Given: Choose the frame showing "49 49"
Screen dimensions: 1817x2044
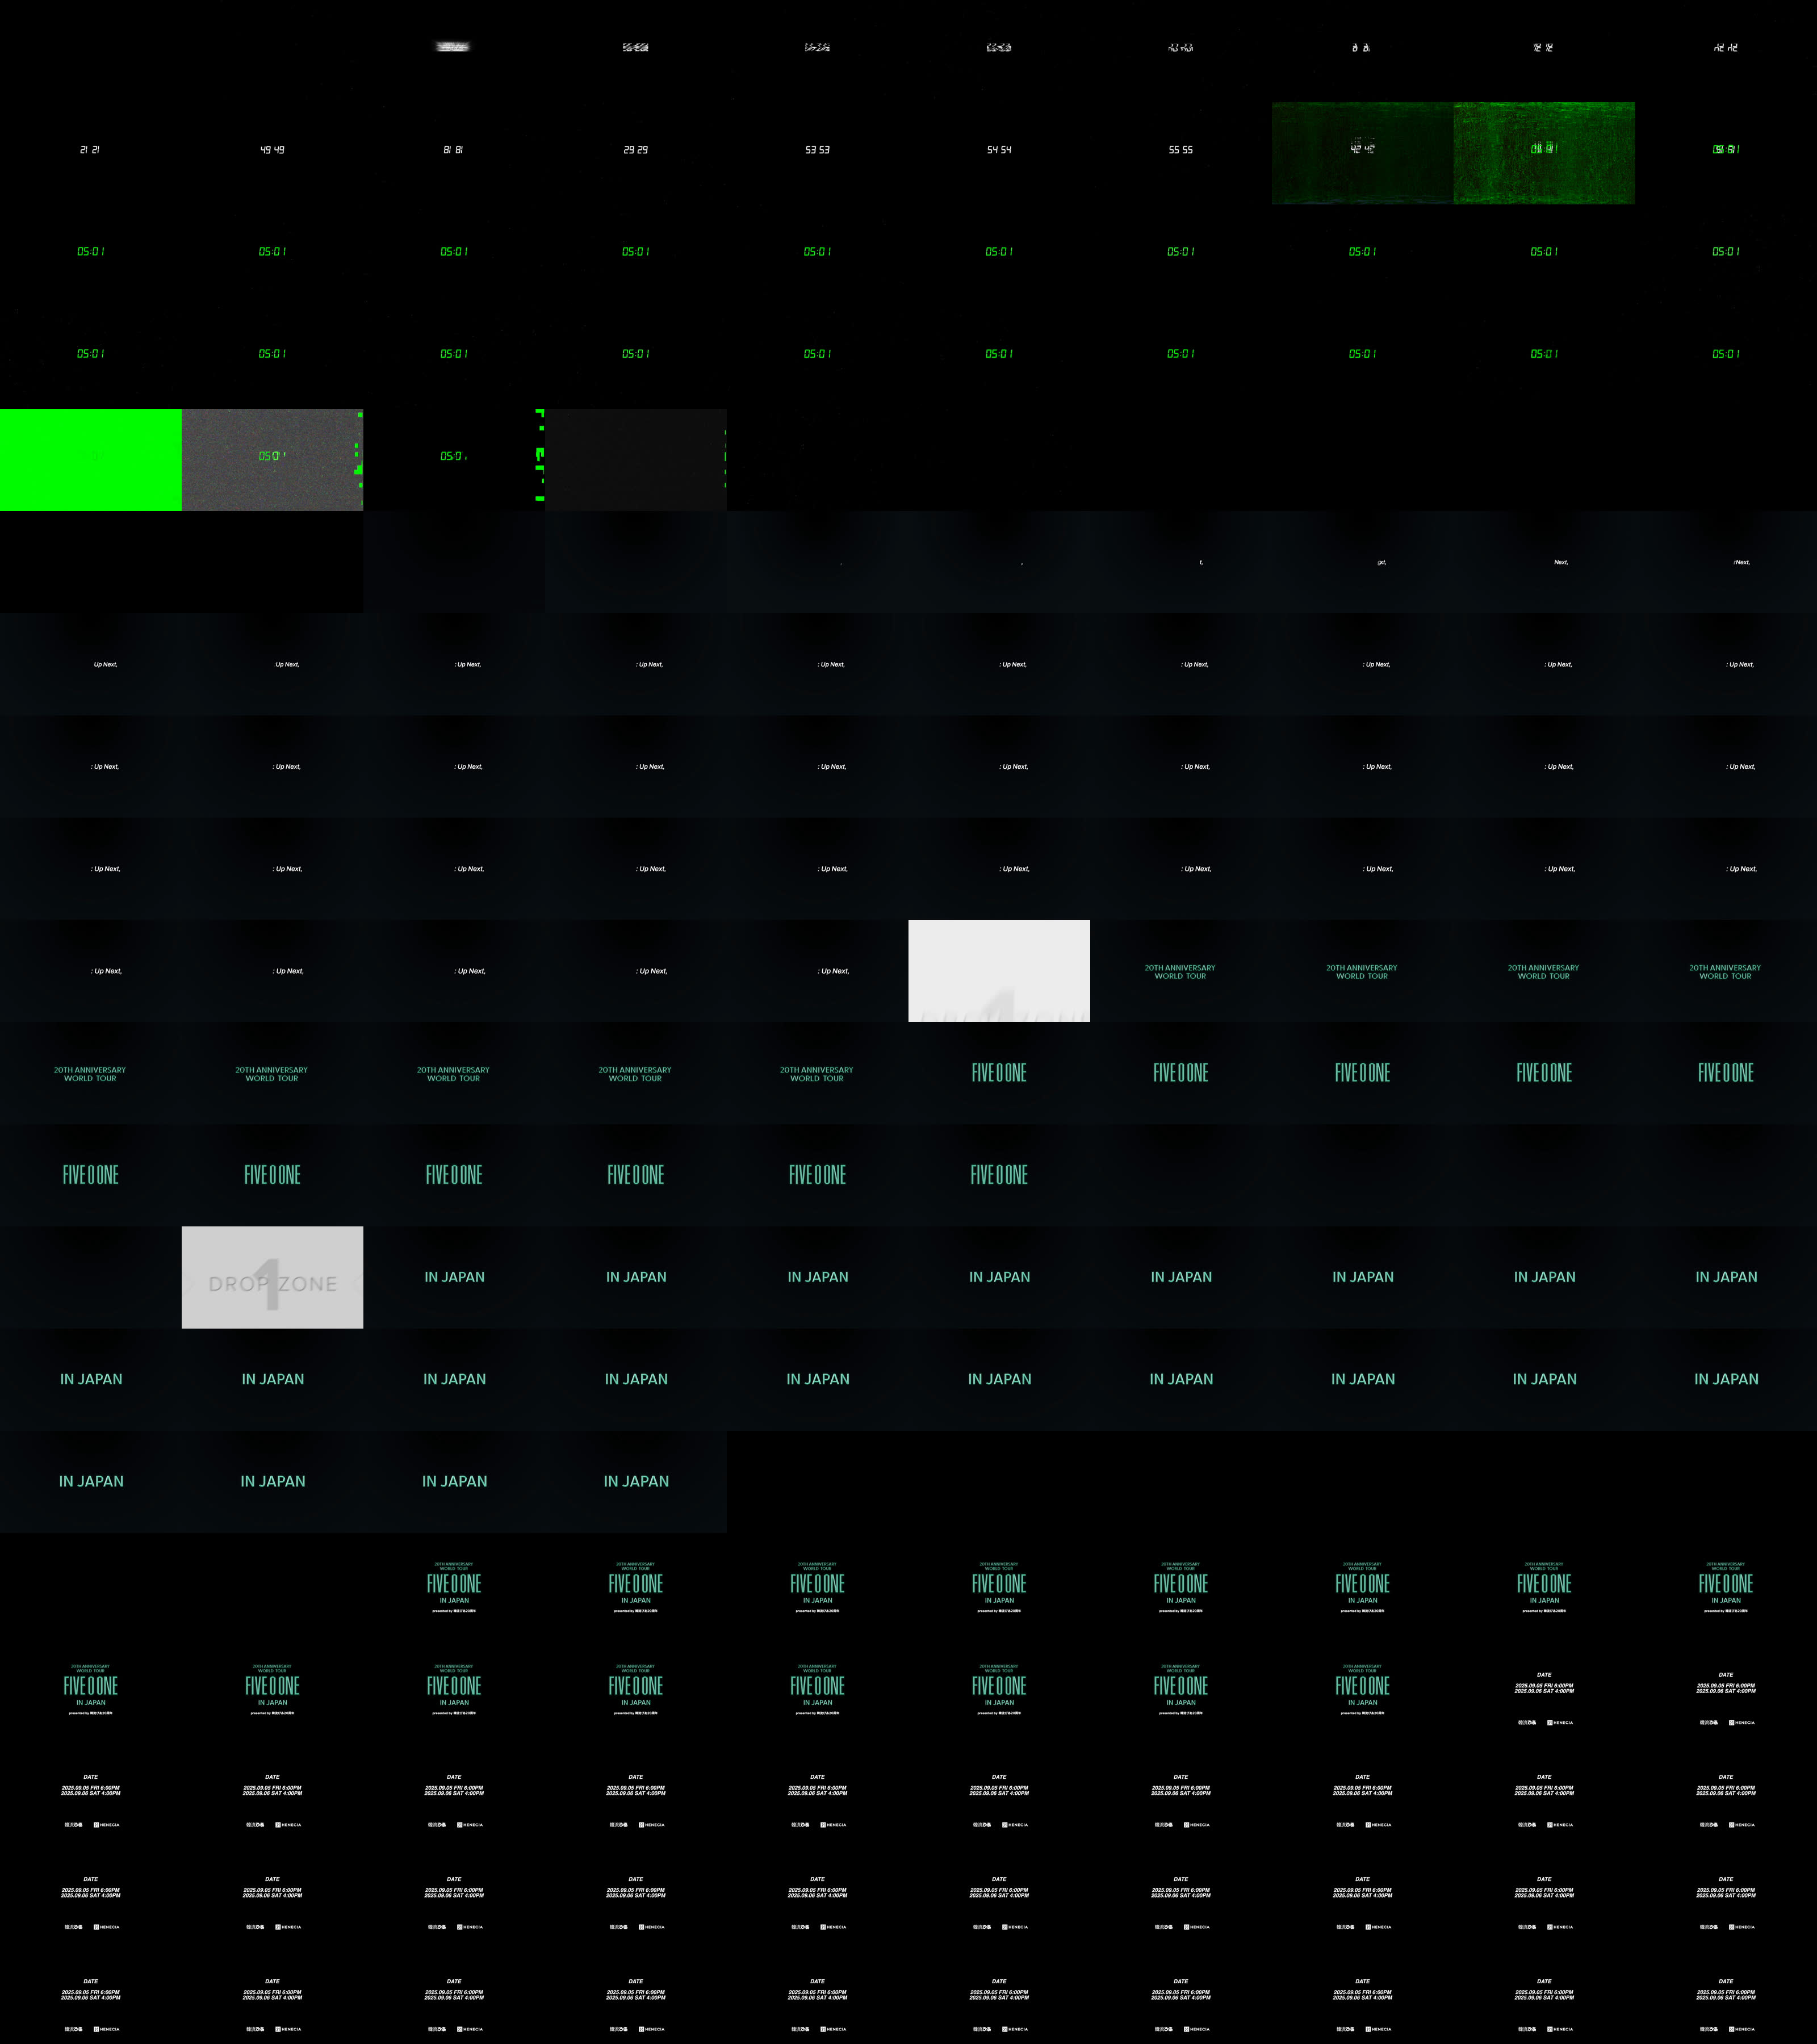Looking at the screenshot, I should click(x=272, y=153).
